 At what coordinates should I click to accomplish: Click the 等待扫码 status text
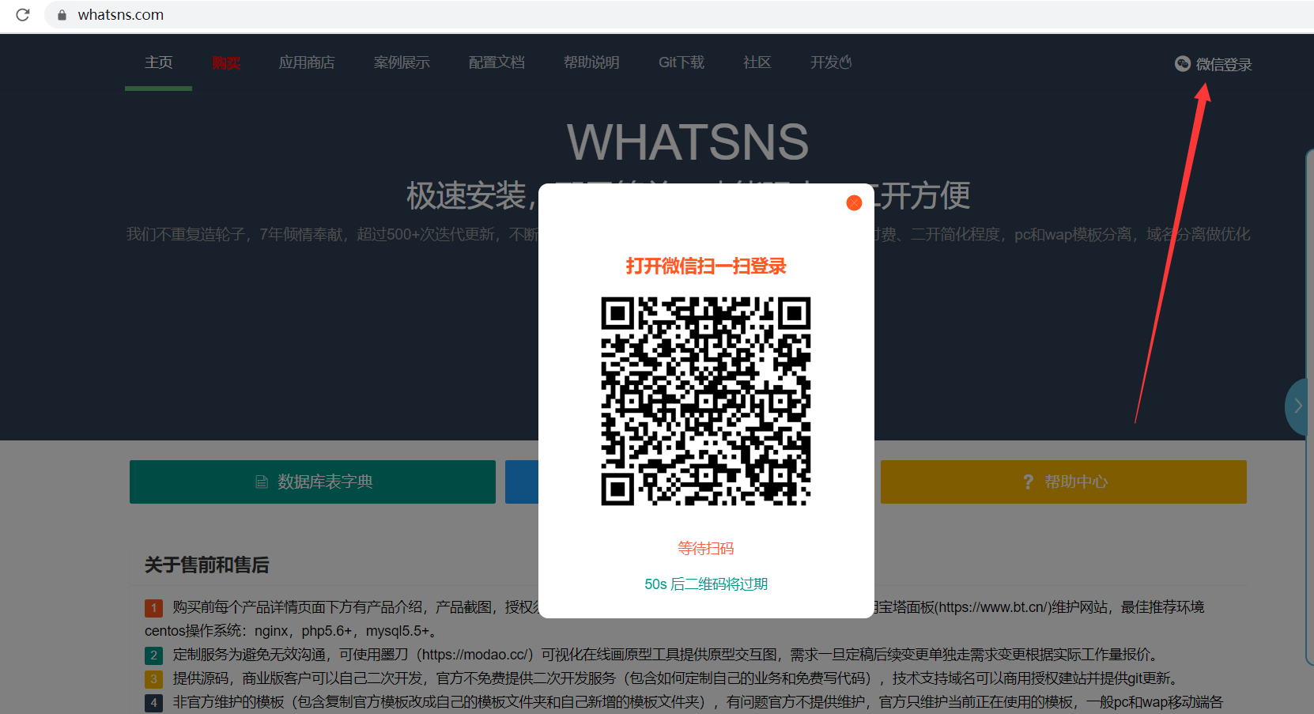[x=706, y=548]
